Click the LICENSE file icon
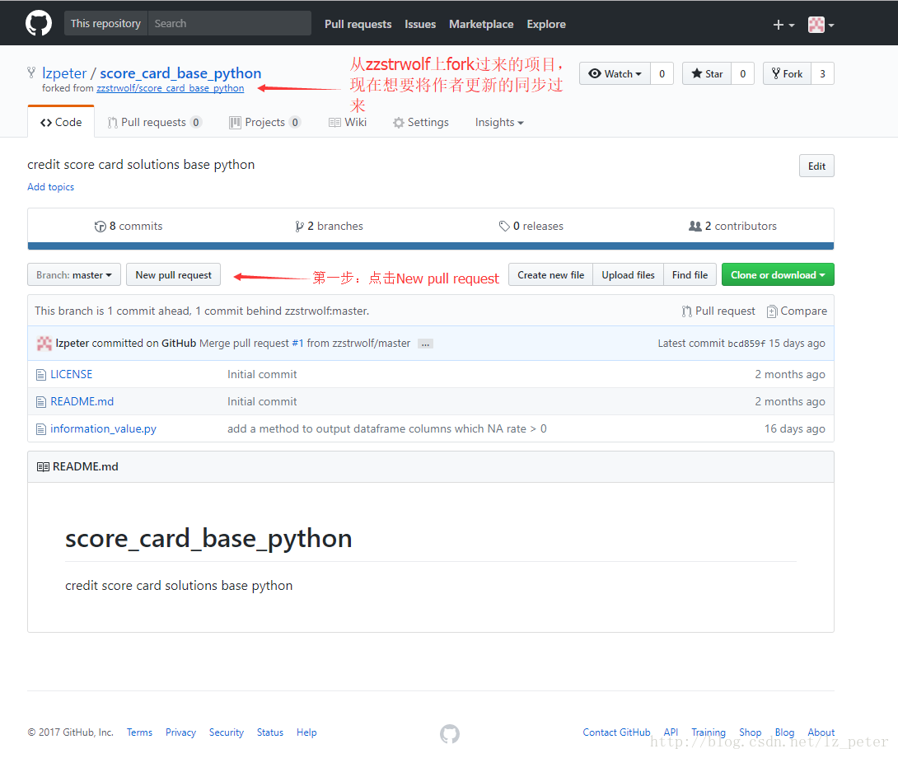Image resolution: width=898 pixels, height=758 pixels. (x=40, y=375)
